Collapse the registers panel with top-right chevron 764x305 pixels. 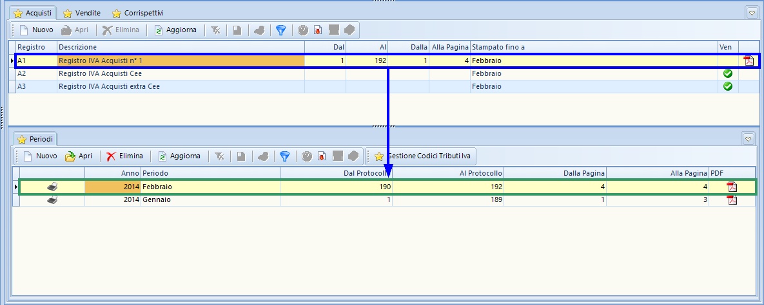751,12
